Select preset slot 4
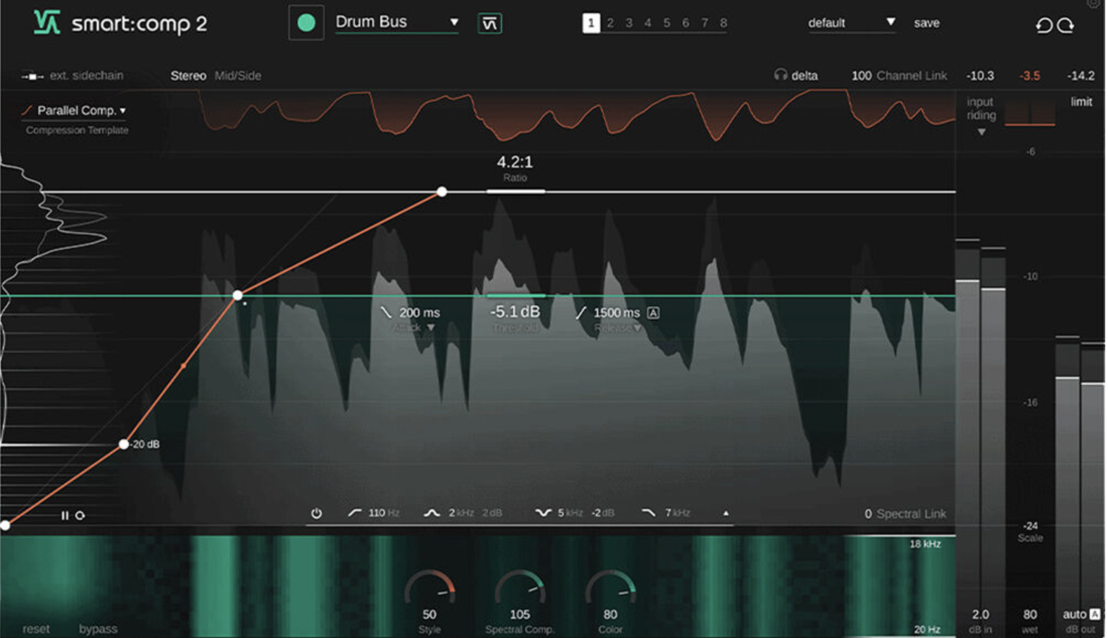Viewport: 1108px width, 638px height. pyautogui.click(x=648, y=23)
